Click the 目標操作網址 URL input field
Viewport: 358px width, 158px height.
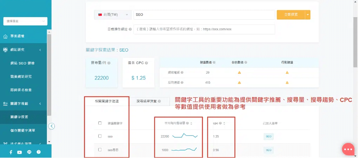click(x=204, y=29)
